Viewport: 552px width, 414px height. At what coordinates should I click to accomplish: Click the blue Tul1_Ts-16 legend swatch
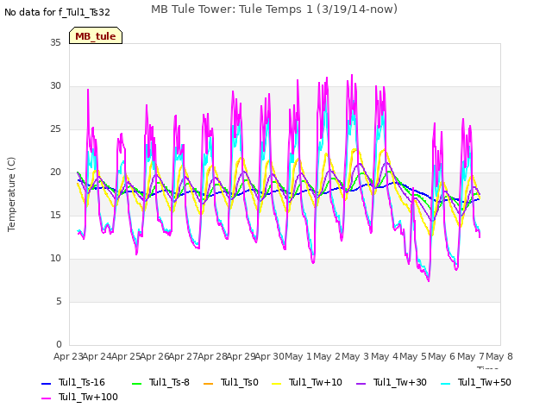click(x=46, y=383)
